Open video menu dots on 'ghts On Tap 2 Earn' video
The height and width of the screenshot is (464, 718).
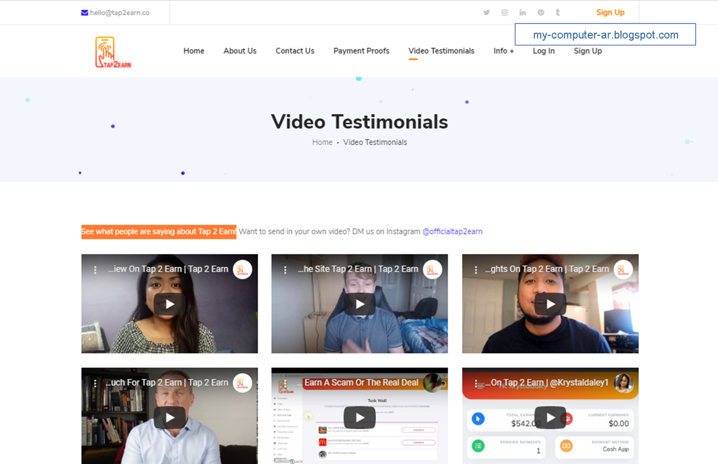coord(476,270)
